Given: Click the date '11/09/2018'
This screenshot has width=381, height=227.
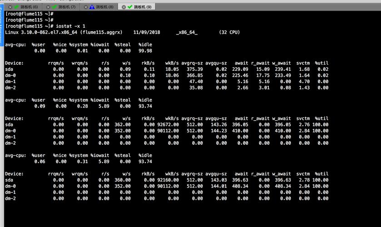Looking at the screenshot, I should 147,32.
